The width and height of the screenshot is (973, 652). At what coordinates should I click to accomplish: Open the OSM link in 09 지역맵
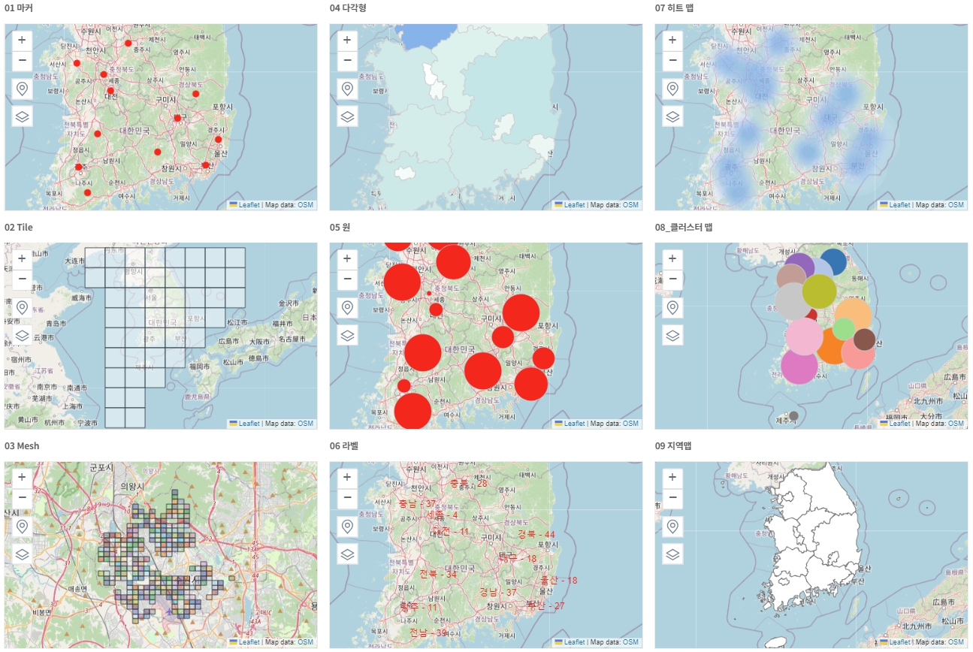coord(956,642)
